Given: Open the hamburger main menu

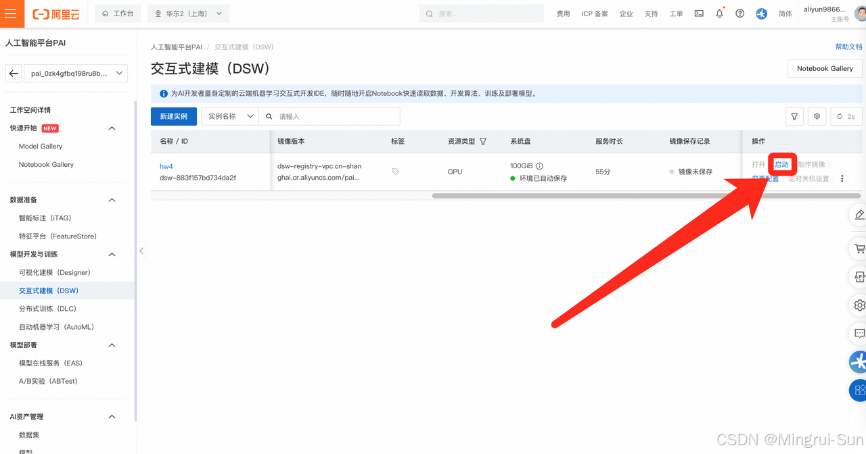Looking at the screenshot, I should [10, 14].
